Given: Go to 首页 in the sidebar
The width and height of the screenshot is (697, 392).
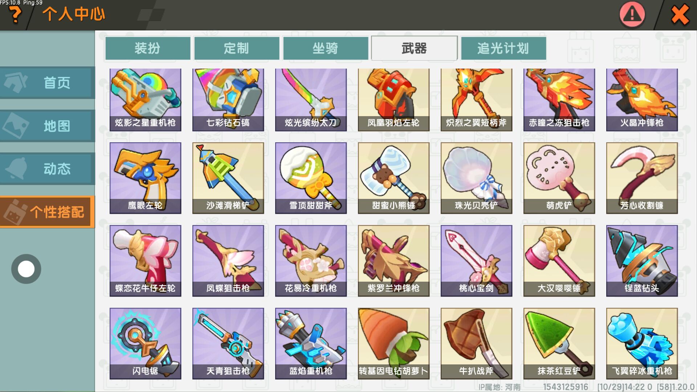Looking at the screenshot, I should pos(47,83).
